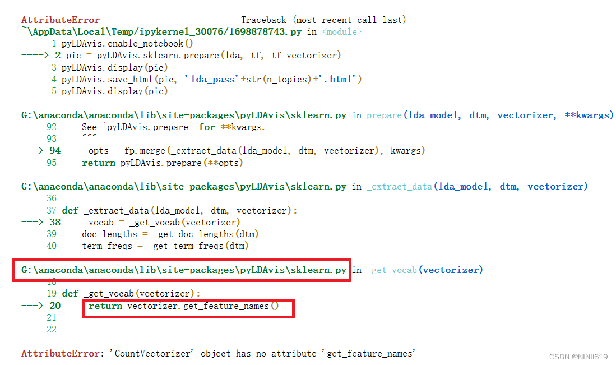Click the final AttributeError message line
The width and height of the screenshot is (616, 365).
pyautogui.click(x=219, y=353)
